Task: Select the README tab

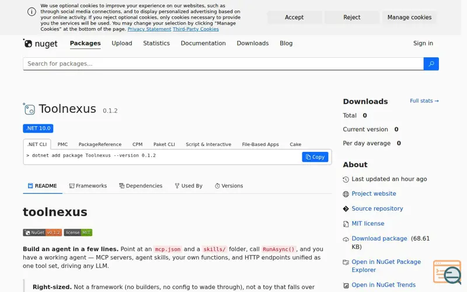Action: pyautogui.click(x=42, y=186)
